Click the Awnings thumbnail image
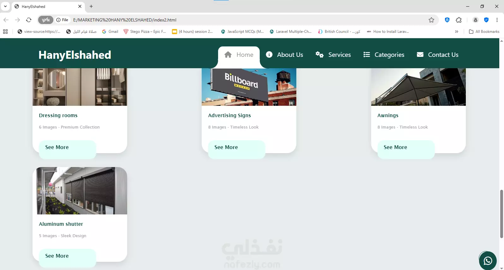The image size is (504, 270). [418, 87]
